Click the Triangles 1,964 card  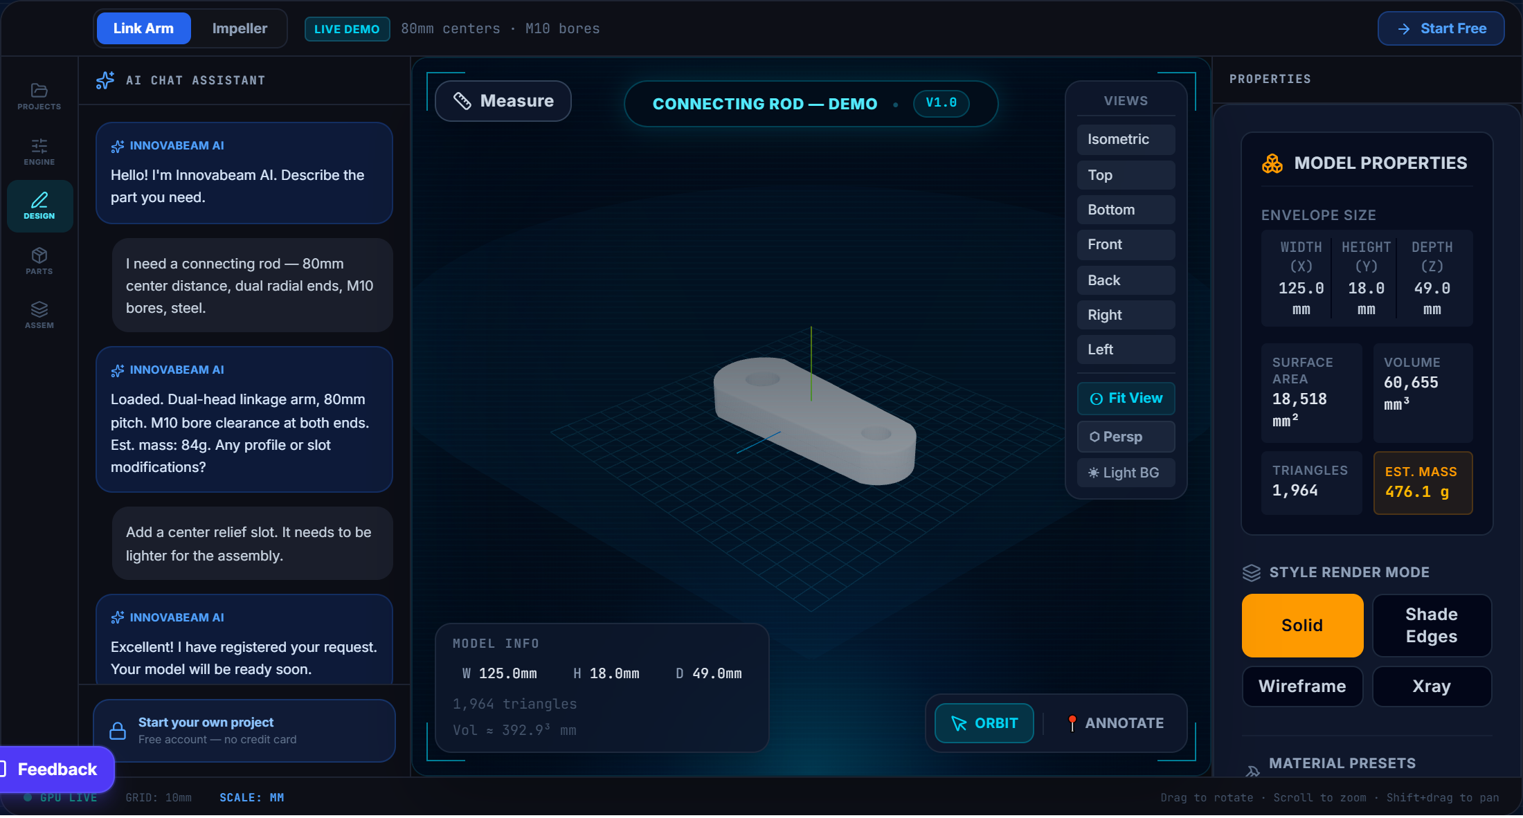(x=1311, y=483)
